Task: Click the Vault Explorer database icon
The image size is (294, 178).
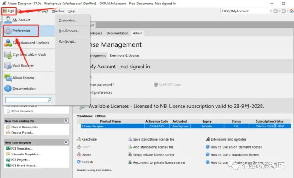Action: click(8, 66)
